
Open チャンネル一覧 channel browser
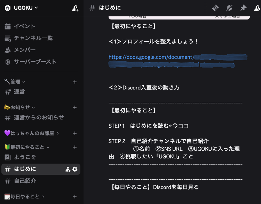pos(33,38)
